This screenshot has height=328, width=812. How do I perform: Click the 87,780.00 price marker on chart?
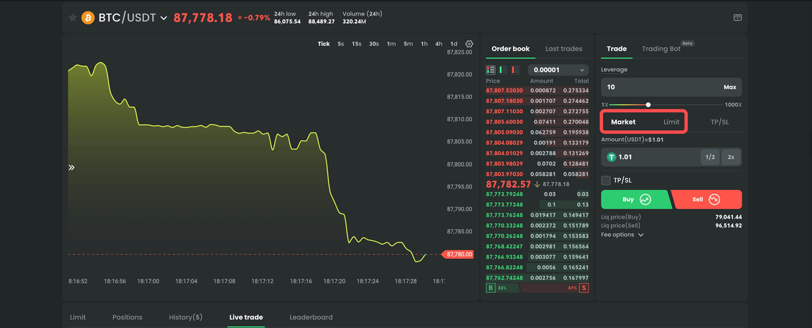click(x=459, y=254)
